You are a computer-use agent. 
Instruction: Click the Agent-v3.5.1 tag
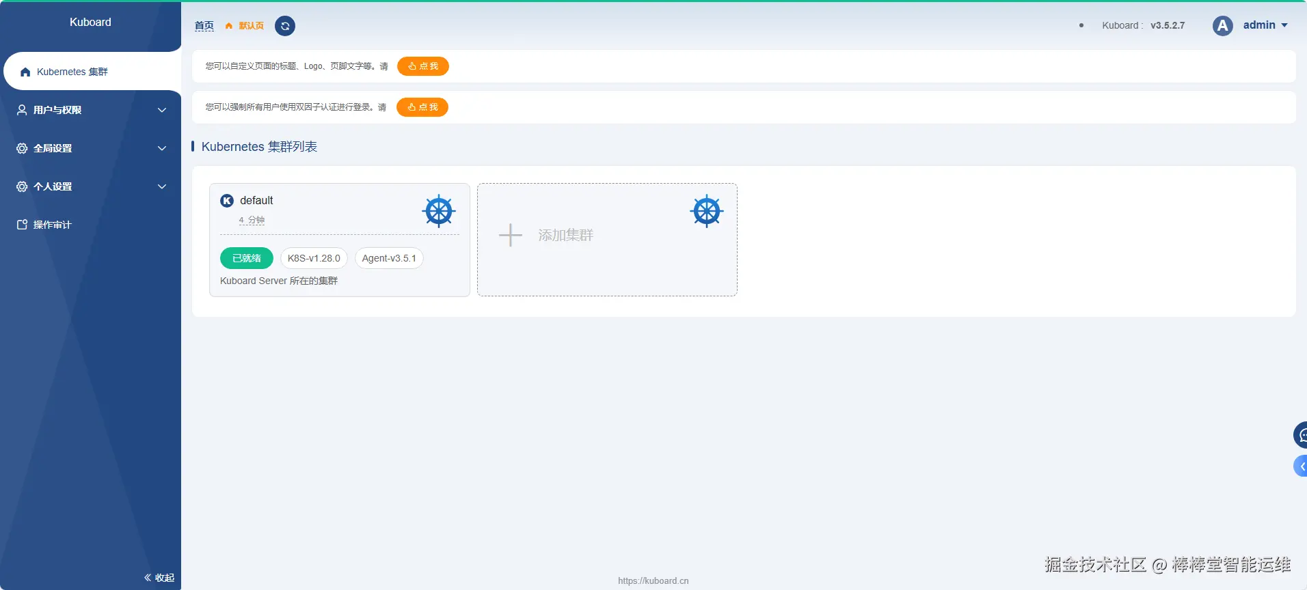tap(389, 258)
